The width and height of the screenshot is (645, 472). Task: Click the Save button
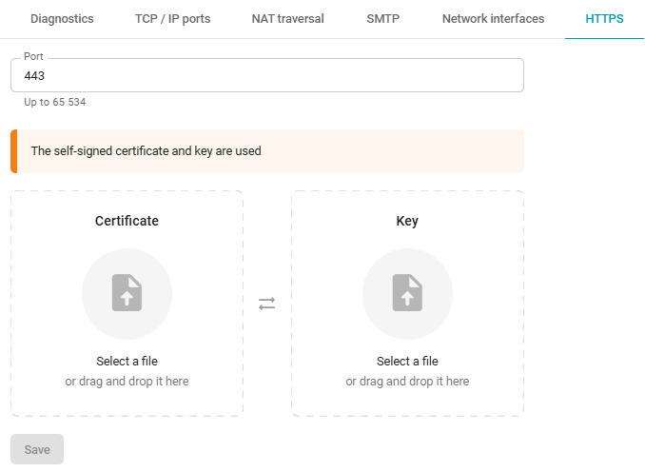click(37, 449)
